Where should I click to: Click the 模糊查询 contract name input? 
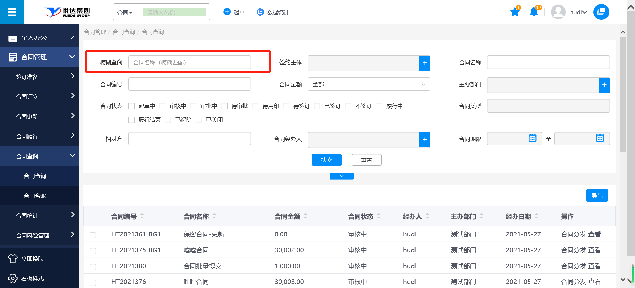[x=189, y=62]
